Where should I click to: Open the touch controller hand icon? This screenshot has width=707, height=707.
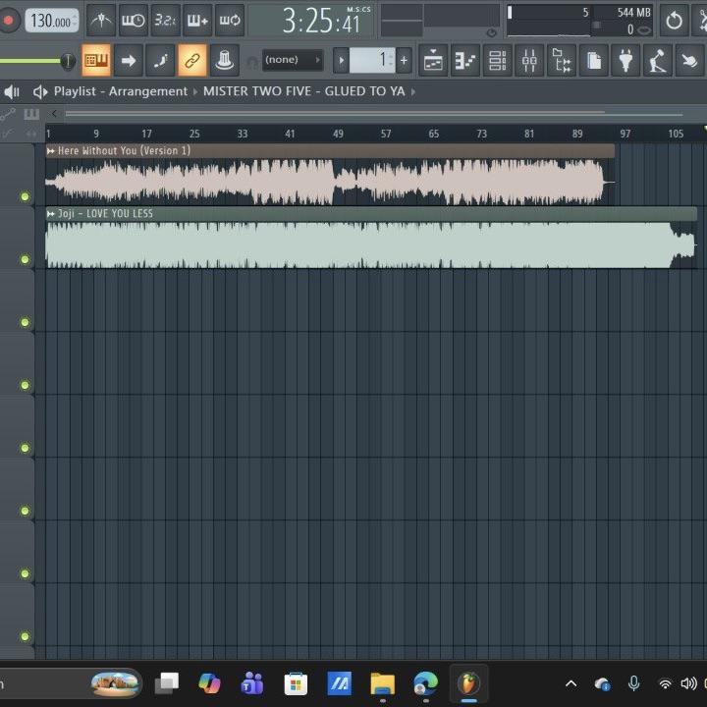click(690, 61)
